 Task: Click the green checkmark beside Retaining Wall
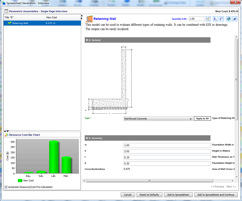click(10, 23)
